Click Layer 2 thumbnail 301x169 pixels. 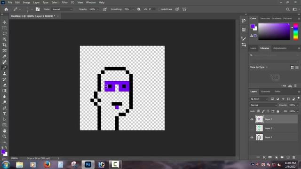[259, 128]
